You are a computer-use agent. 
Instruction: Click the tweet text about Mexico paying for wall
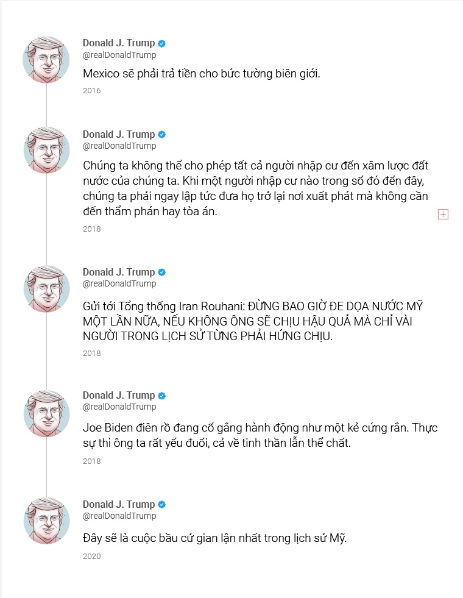point(202,74)
